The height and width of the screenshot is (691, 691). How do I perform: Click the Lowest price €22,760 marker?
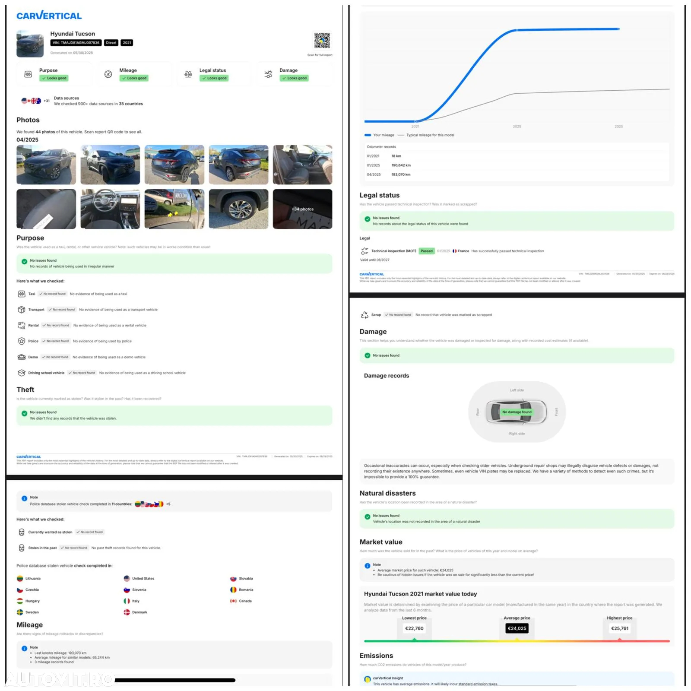tap(414, 628)
